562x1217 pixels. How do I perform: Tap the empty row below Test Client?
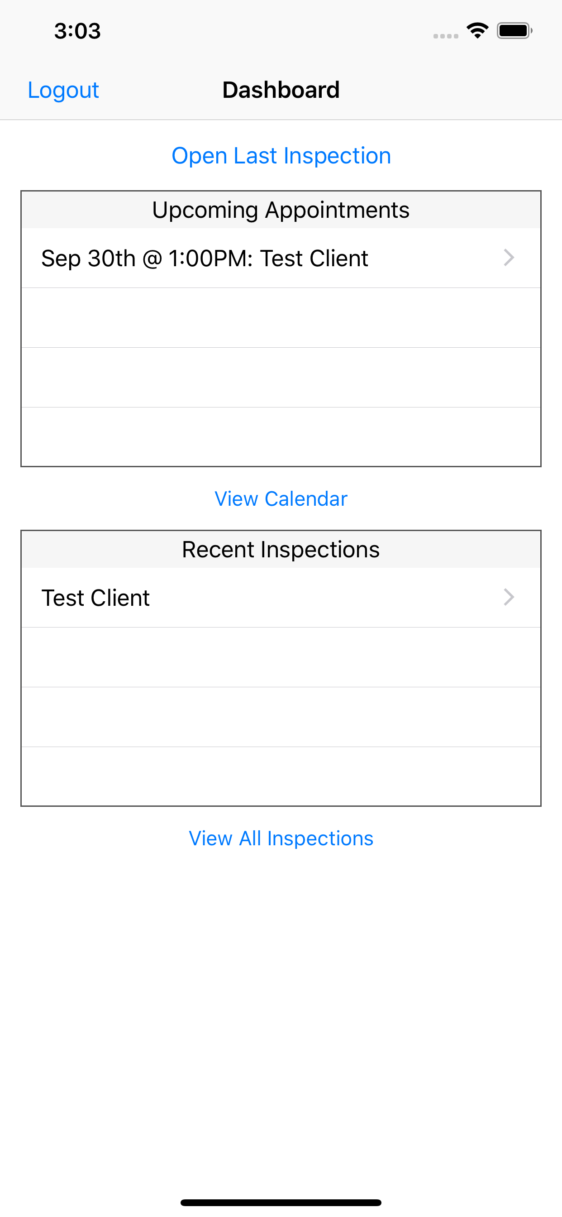coord(281,656)
